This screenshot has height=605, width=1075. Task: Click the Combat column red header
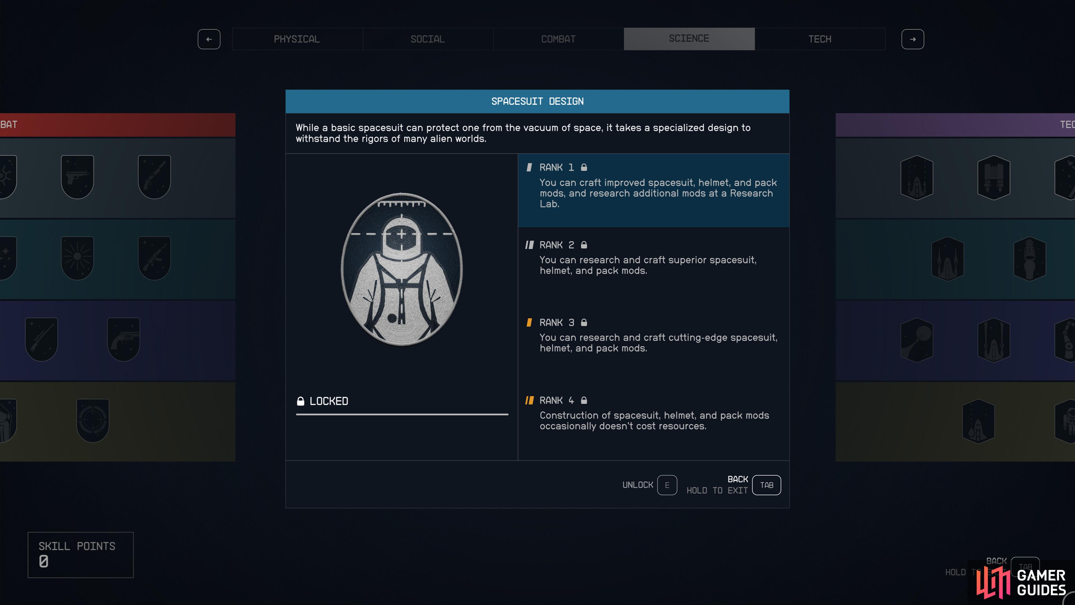click(x=118, y=124)
